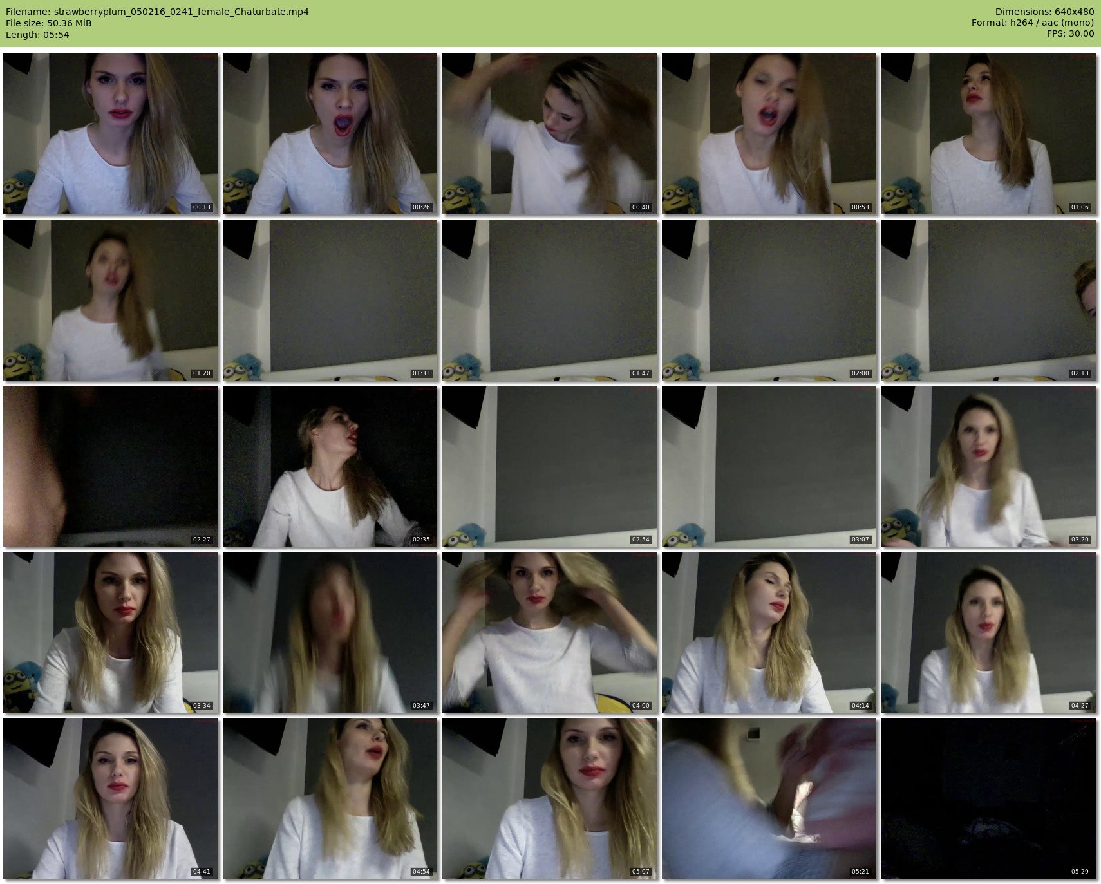Select the dark thumbnail at 02:27
Screen dimensions: 1101x884
[111, 466]
